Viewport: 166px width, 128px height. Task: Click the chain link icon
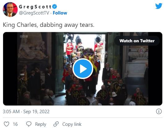[56, 124]
